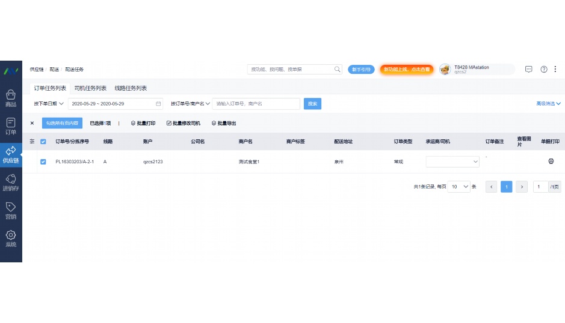Click the search magnifier icon

pos(338,69)
